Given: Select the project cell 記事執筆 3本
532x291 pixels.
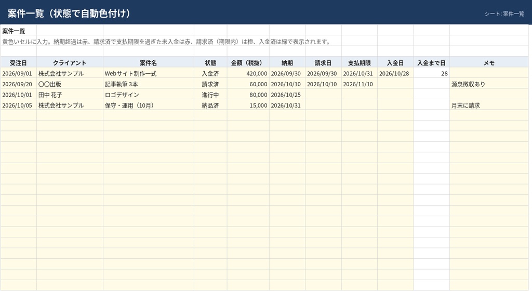Looking at the screenshot, I should coord(148,84).
